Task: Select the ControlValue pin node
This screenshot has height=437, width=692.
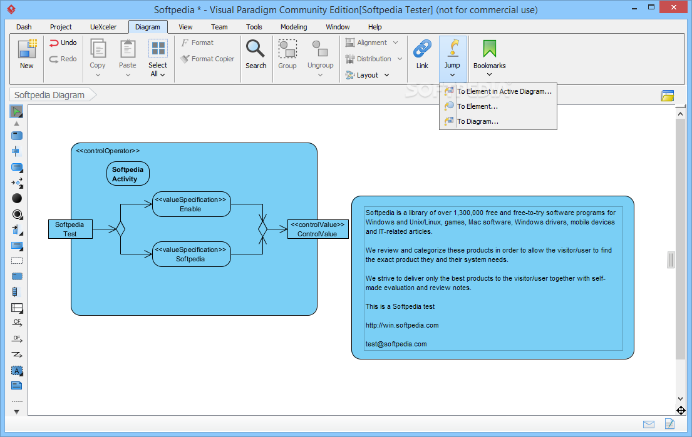Action: [318, 229]
